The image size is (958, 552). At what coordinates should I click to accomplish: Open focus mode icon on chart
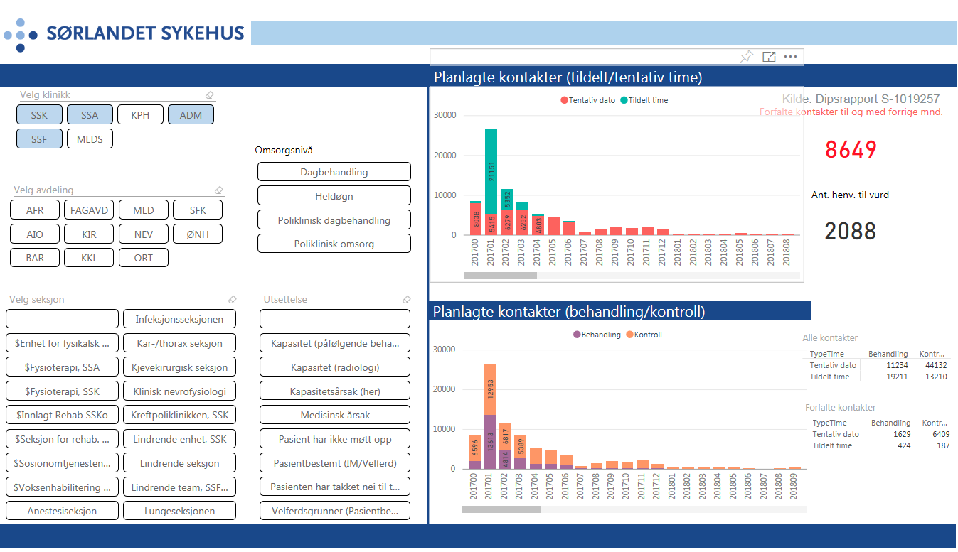tap(769, 57)
